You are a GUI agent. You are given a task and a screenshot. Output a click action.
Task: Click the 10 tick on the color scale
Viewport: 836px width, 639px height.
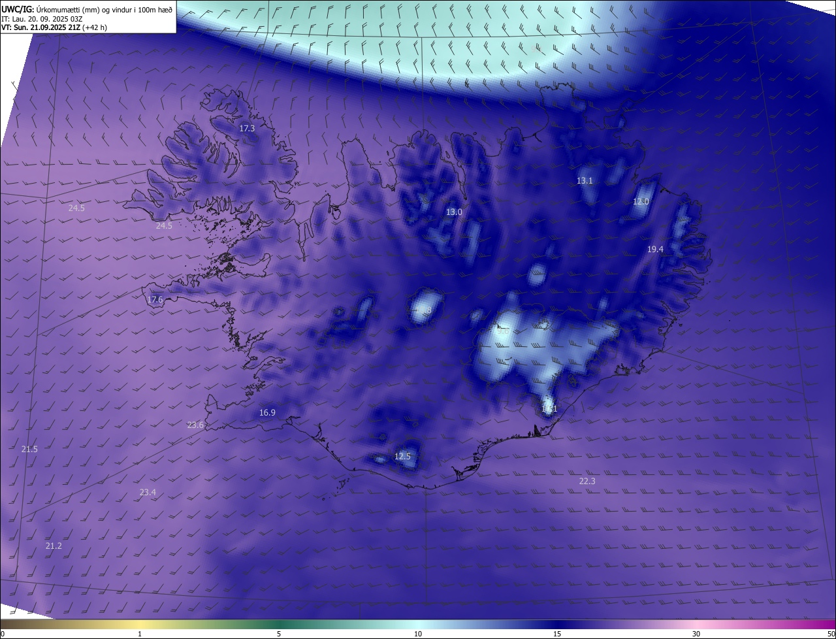coord(418,634)
